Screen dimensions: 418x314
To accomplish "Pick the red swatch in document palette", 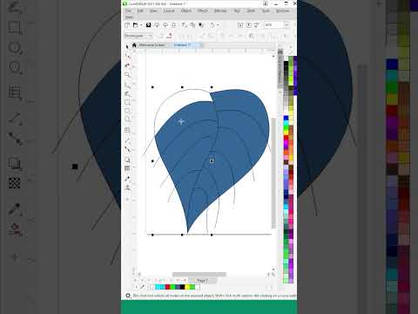I will point(167,287).
